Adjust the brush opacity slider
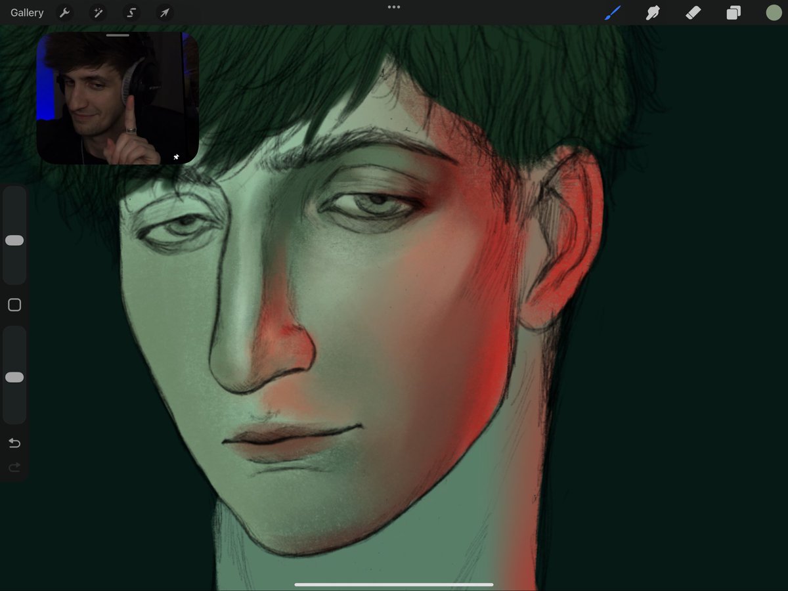Screen dimensions: 788x591 coord(14,376)
